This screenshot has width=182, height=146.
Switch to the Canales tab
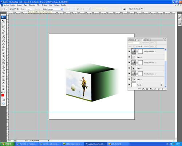(x=147, y=40)
